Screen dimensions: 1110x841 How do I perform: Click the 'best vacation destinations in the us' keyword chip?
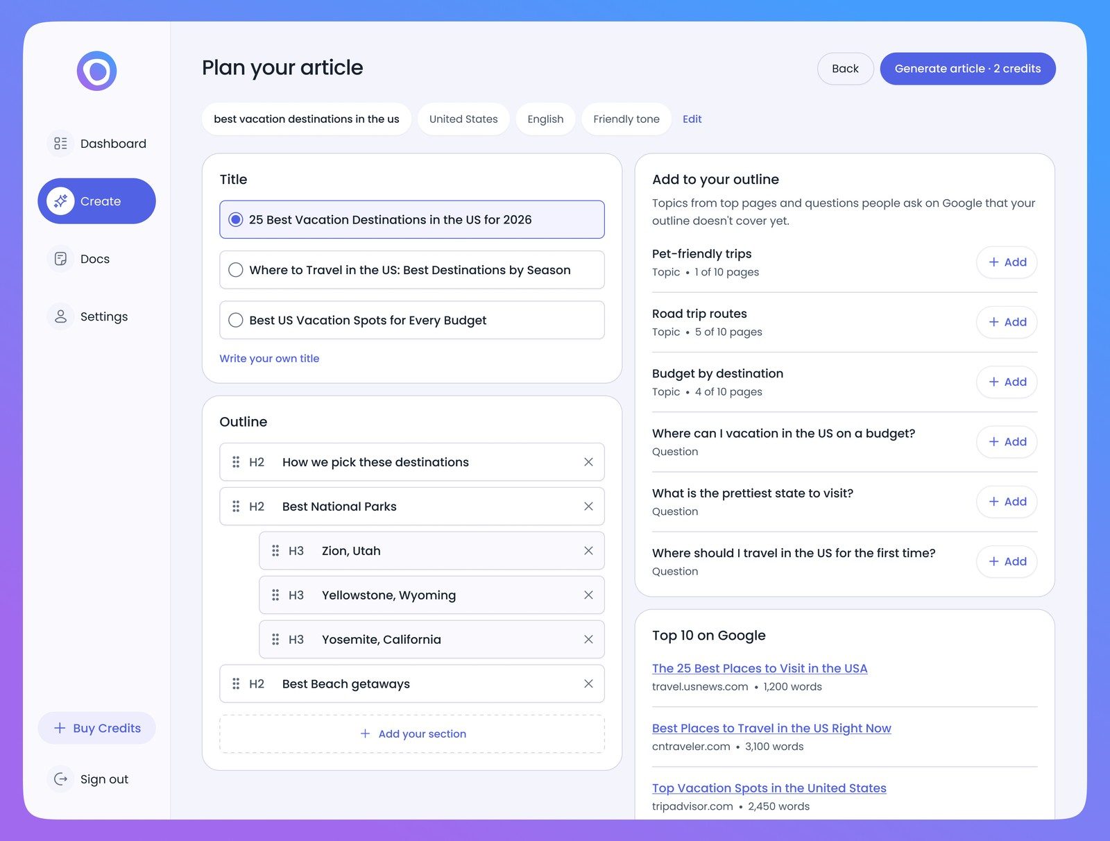coord(307,119)
